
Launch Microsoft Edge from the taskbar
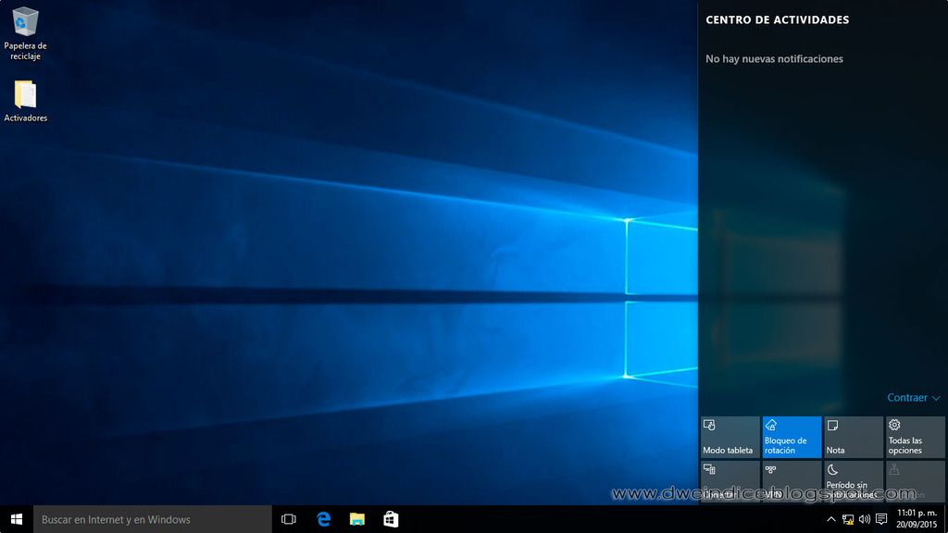(x=323, y=519)
